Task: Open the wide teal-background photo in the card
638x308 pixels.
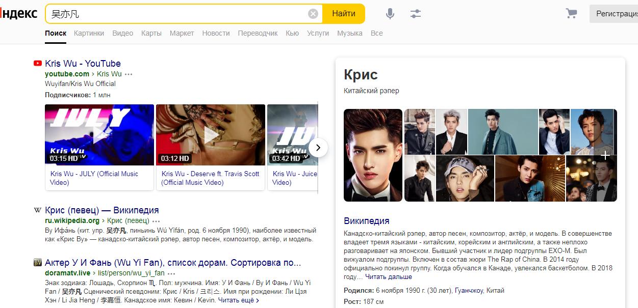Action: [503, 131]
